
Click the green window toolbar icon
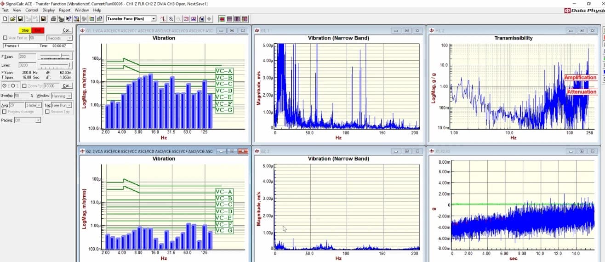[x=92, y=19]
